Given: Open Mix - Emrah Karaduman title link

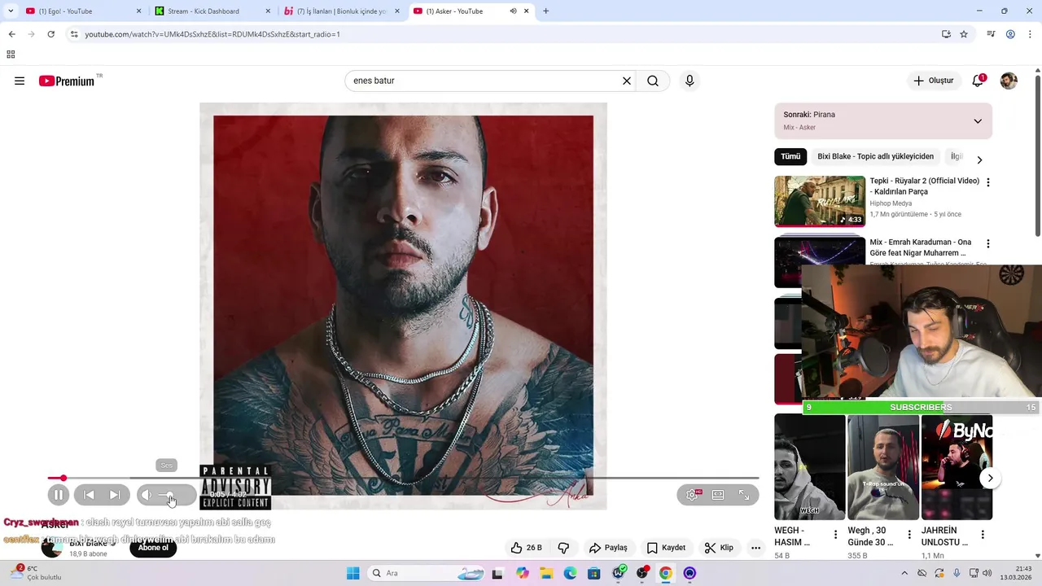Looking at the screenshot, I should [x=920, y=247].
